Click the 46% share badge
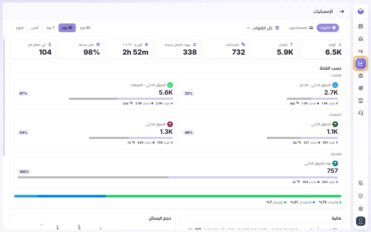The height and width of the screenshot is (232, 371). point(189,132)
